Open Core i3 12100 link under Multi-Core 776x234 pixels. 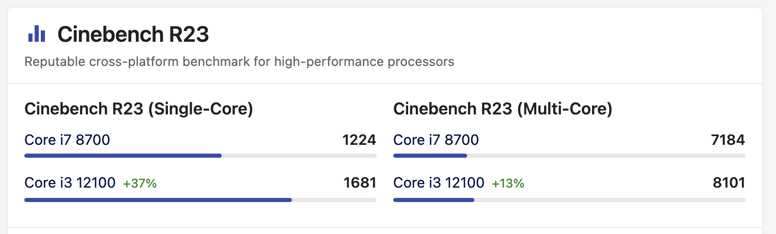pyautogui.click(x=439, y=182)
